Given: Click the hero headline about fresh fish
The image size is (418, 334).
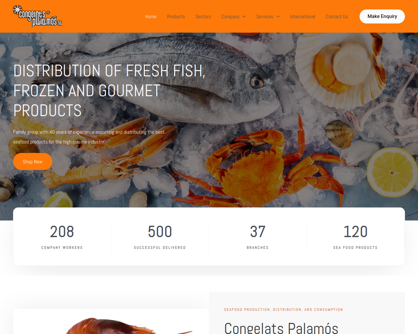Looking at the screenshot, I should click(x=109, y=91).
